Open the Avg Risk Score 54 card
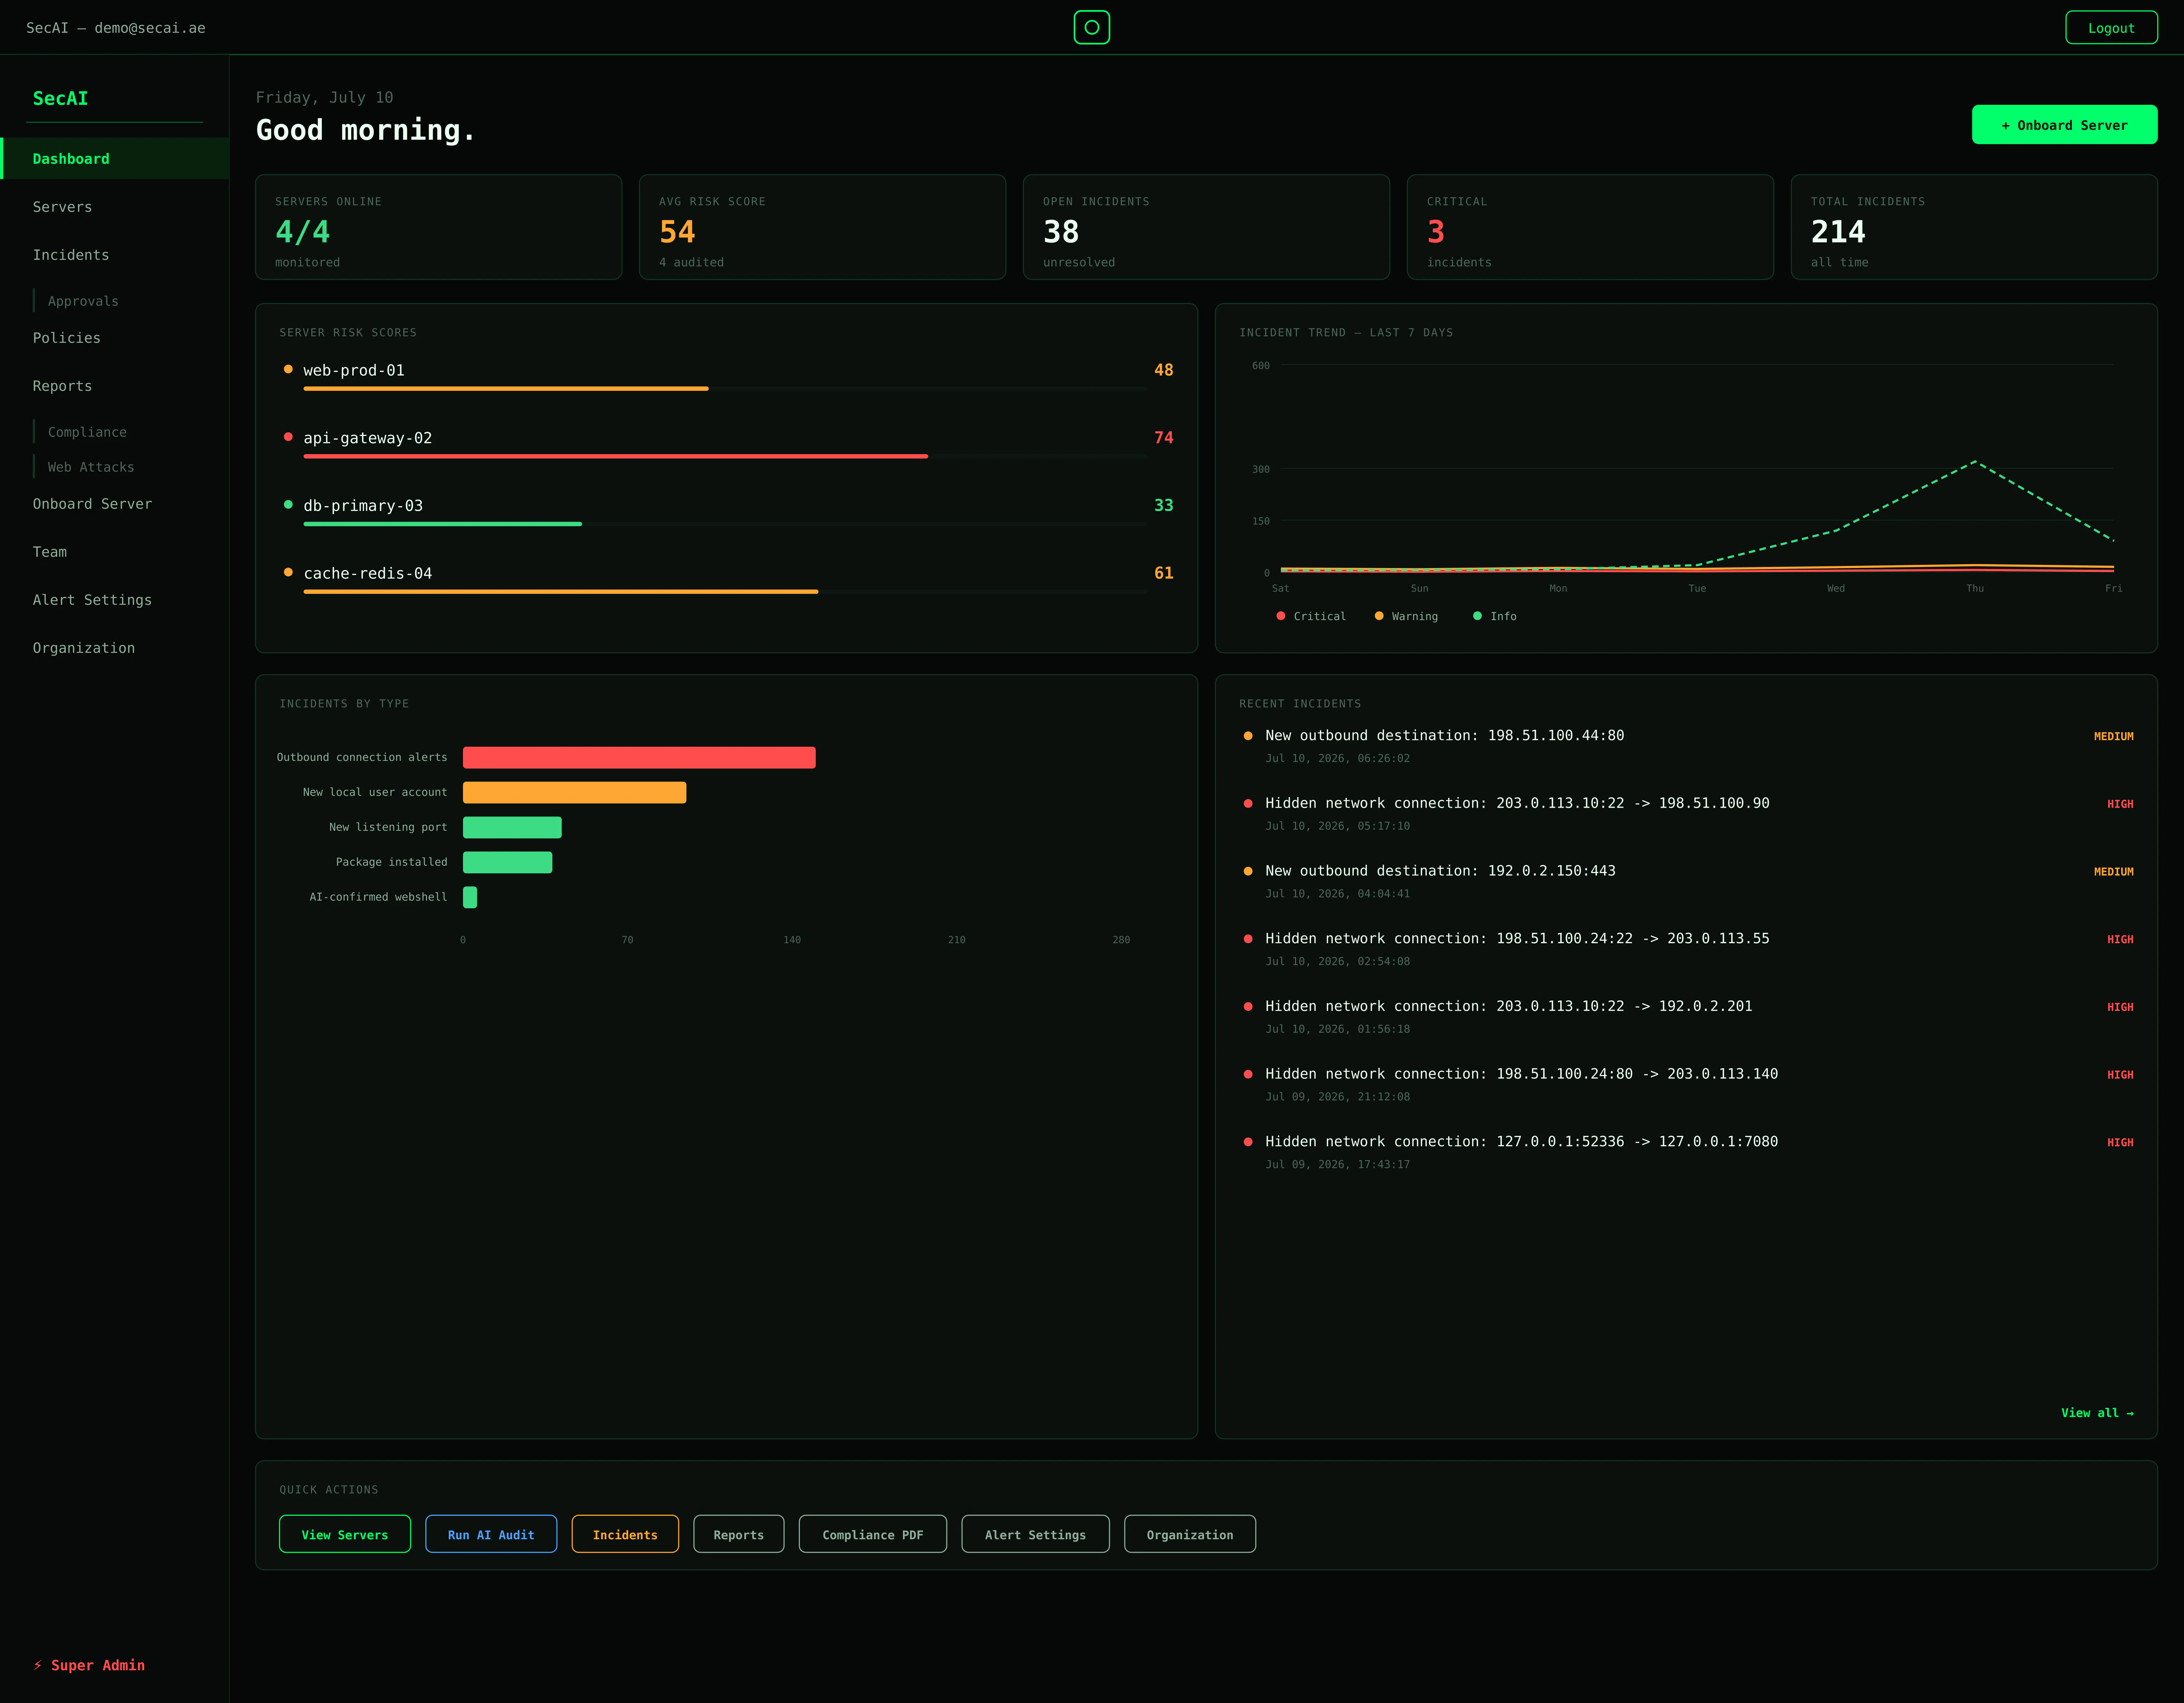 pos(822,227)
